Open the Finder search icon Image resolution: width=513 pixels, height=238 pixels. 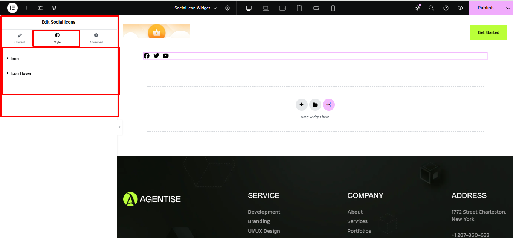click(431, 8)
